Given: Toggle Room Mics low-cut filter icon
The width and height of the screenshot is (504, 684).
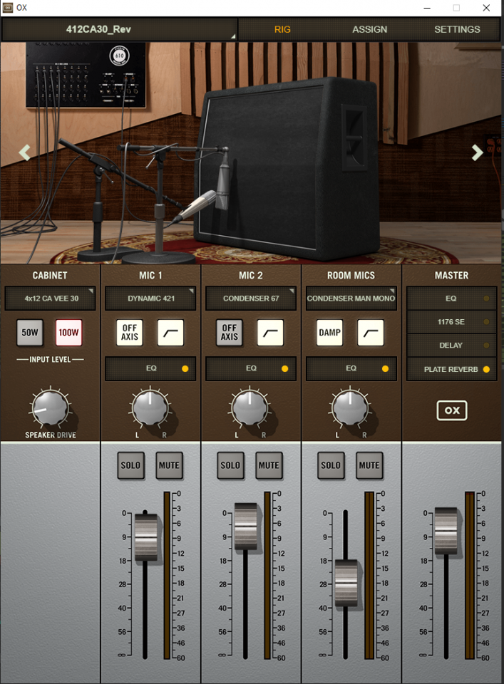Looking at the screenshot, I should pos(371,333).
